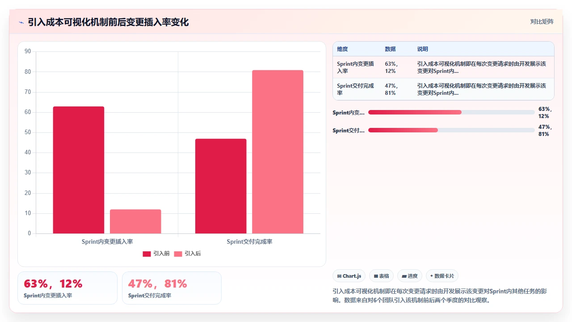572x322 pixels.
Task: Click the dark red 引入前 legend swatch
Action: (147, 254)
